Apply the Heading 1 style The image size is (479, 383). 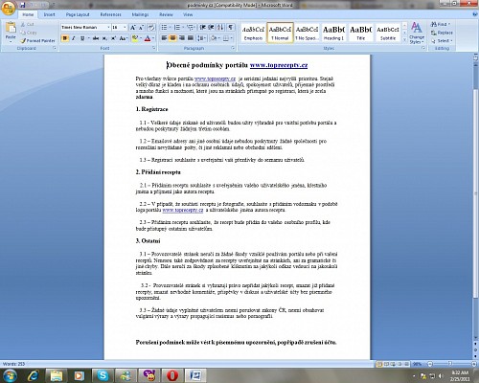click(334, 33)
